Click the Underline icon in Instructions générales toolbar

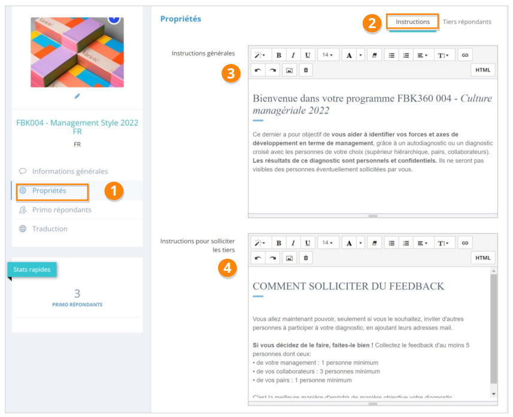[308, 55]
